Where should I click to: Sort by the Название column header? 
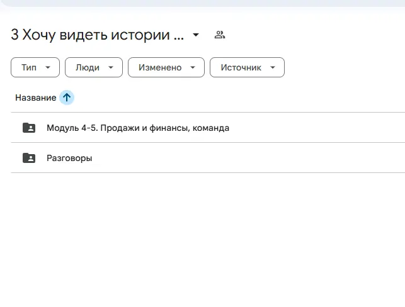point(35,98)
